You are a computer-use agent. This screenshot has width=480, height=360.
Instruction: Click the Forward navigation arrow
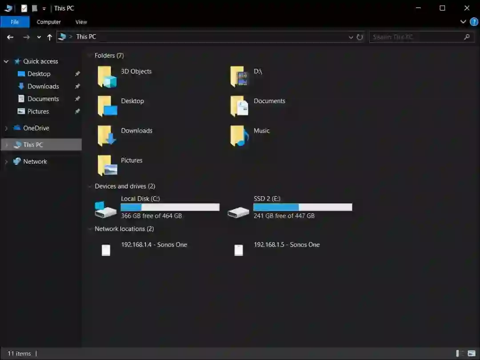pos(26,37)
